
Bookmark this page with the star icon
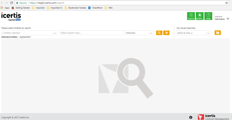226,3
